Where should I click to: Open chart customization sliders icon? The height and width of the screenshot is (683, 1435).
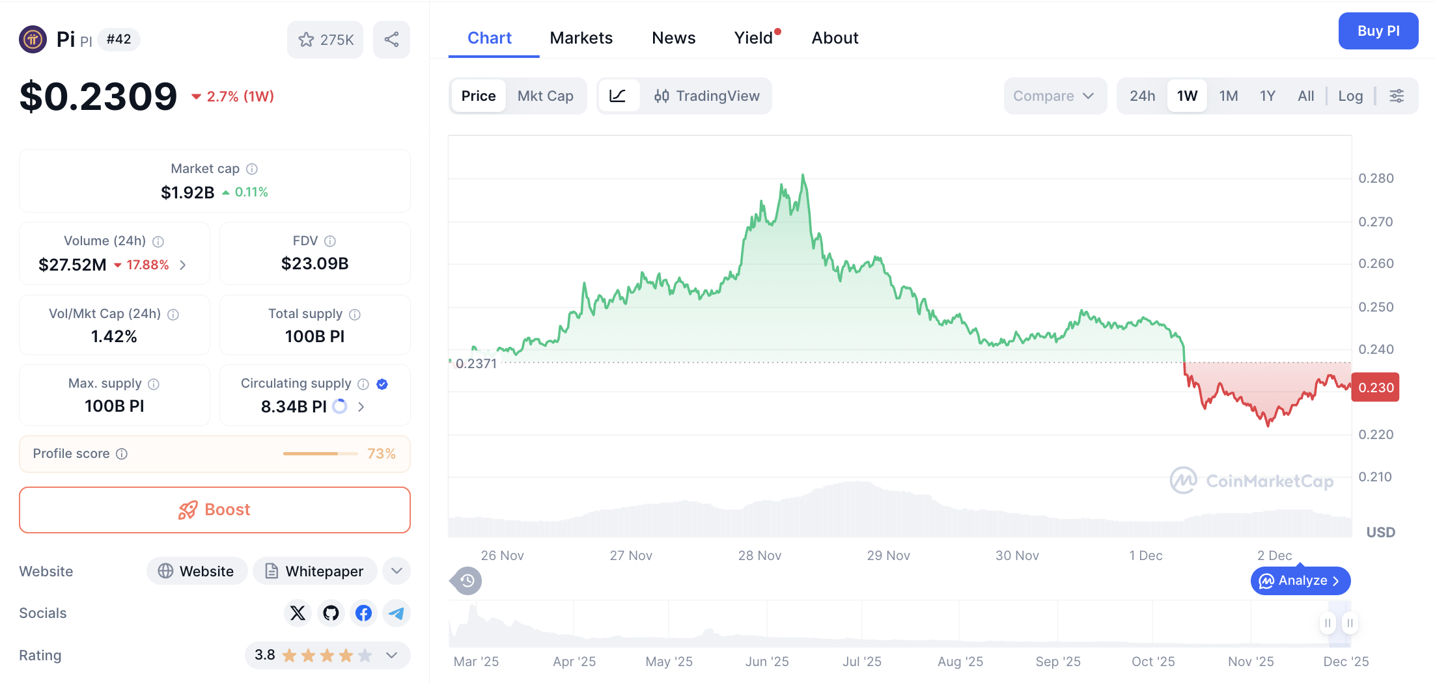tap(1397, 96)
